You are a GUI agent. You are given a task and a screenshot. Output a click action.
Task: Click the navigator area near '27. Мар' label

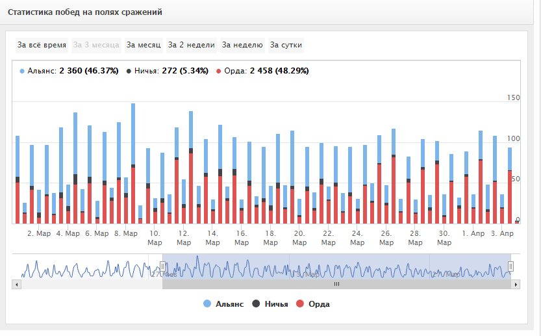tap(446, 274)
